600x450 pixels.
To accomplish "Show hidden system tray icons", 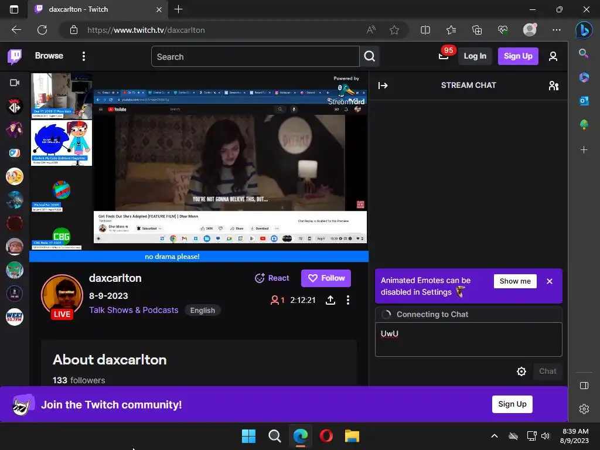I will pos(495,436).
